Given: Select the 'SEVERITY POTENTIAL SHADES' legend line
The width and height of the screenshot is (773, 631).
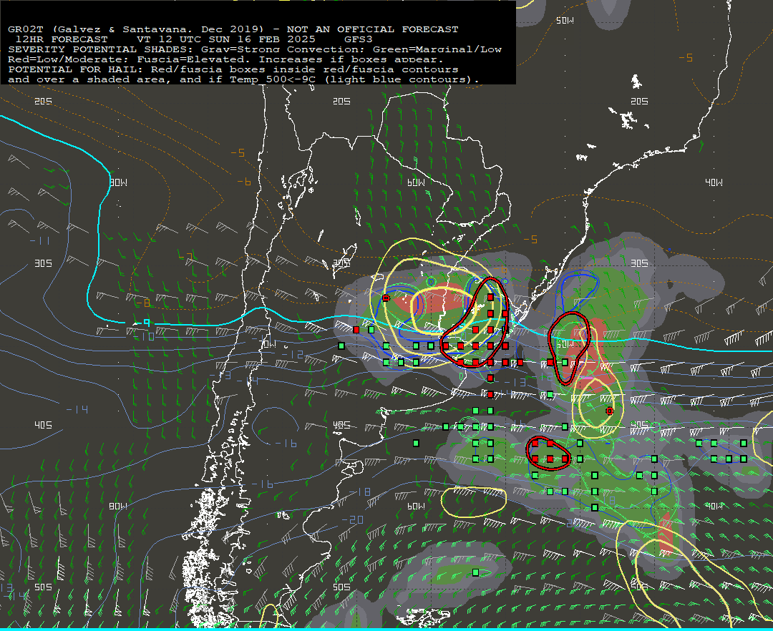Looking at the screenshot, I should (x=254, y=49).
